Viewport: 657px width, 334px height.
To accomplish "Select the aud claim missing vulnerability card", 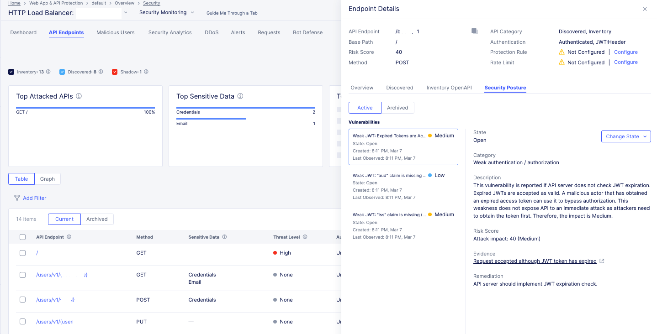I will point(403,186).
